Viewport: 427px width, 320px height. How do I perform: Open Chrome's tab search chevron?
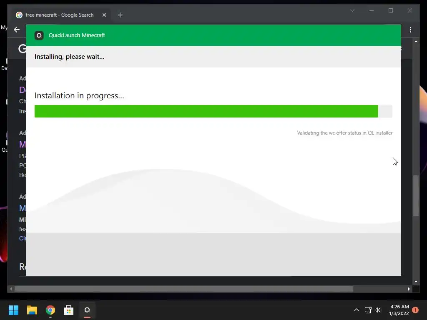(x=352, y=10)
